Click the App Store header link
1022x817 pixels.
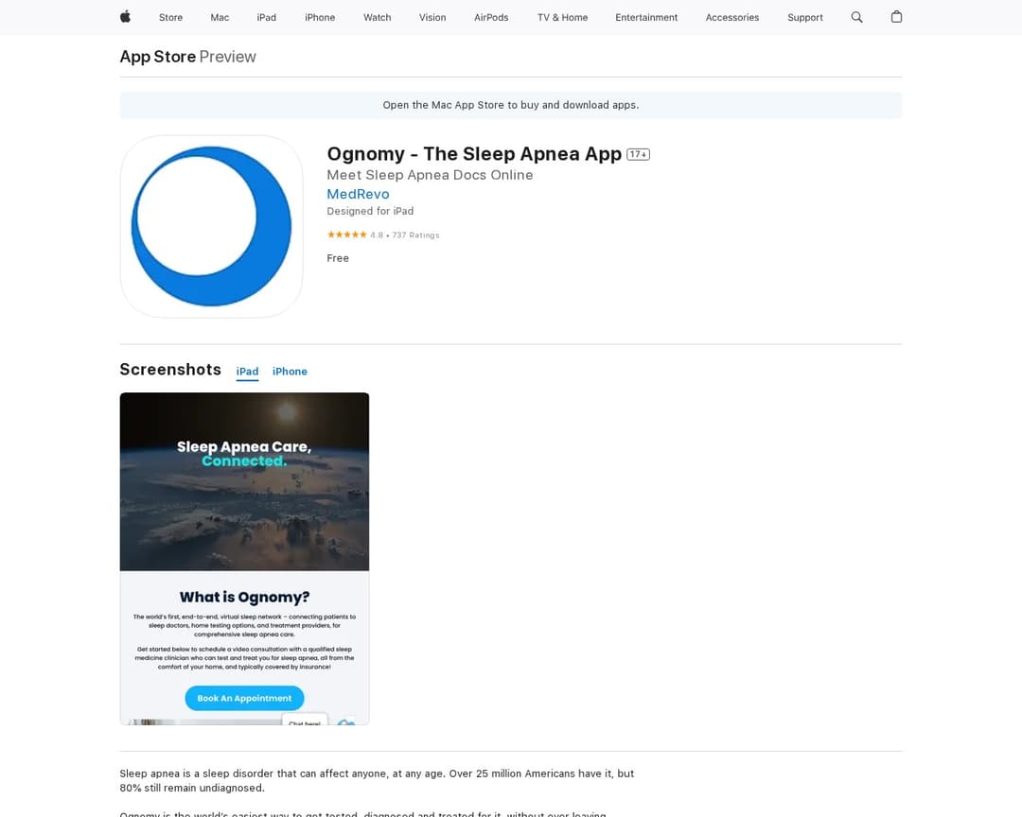tap(157, 57)
